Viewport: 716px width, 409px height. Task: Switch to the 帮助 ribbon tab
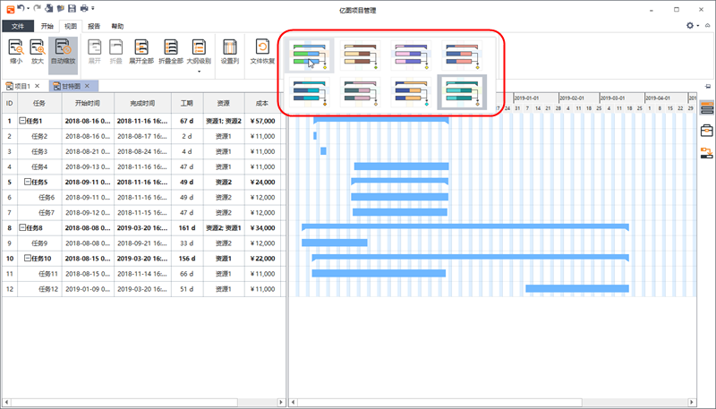tap(117, 26)
